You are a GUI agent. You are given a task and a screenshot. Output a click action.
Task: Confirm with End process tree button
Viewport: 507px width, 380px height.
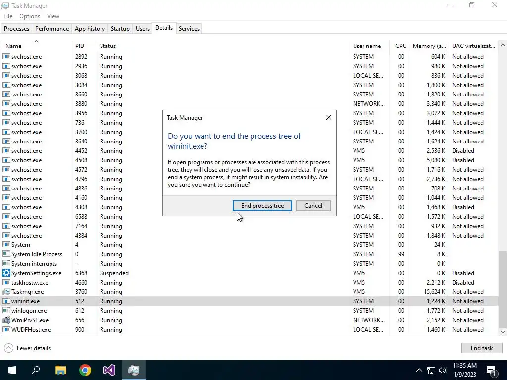pos(262,206)
